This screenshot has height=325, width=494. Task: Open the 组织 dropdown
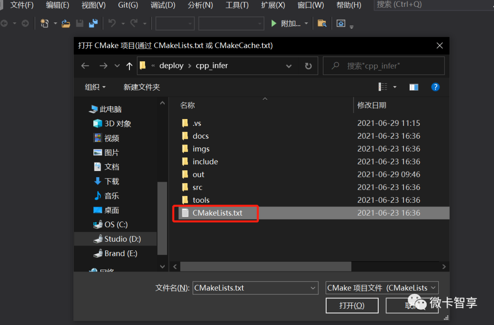95,87
